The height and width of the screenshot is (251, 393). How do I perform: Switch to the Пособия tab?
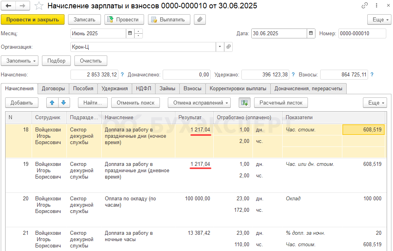pyautogui.click(x=83, y=89)
